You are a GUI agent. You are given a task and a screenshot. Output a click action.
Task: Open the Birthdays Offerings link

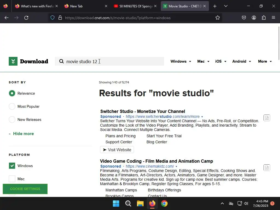[164, 190]
